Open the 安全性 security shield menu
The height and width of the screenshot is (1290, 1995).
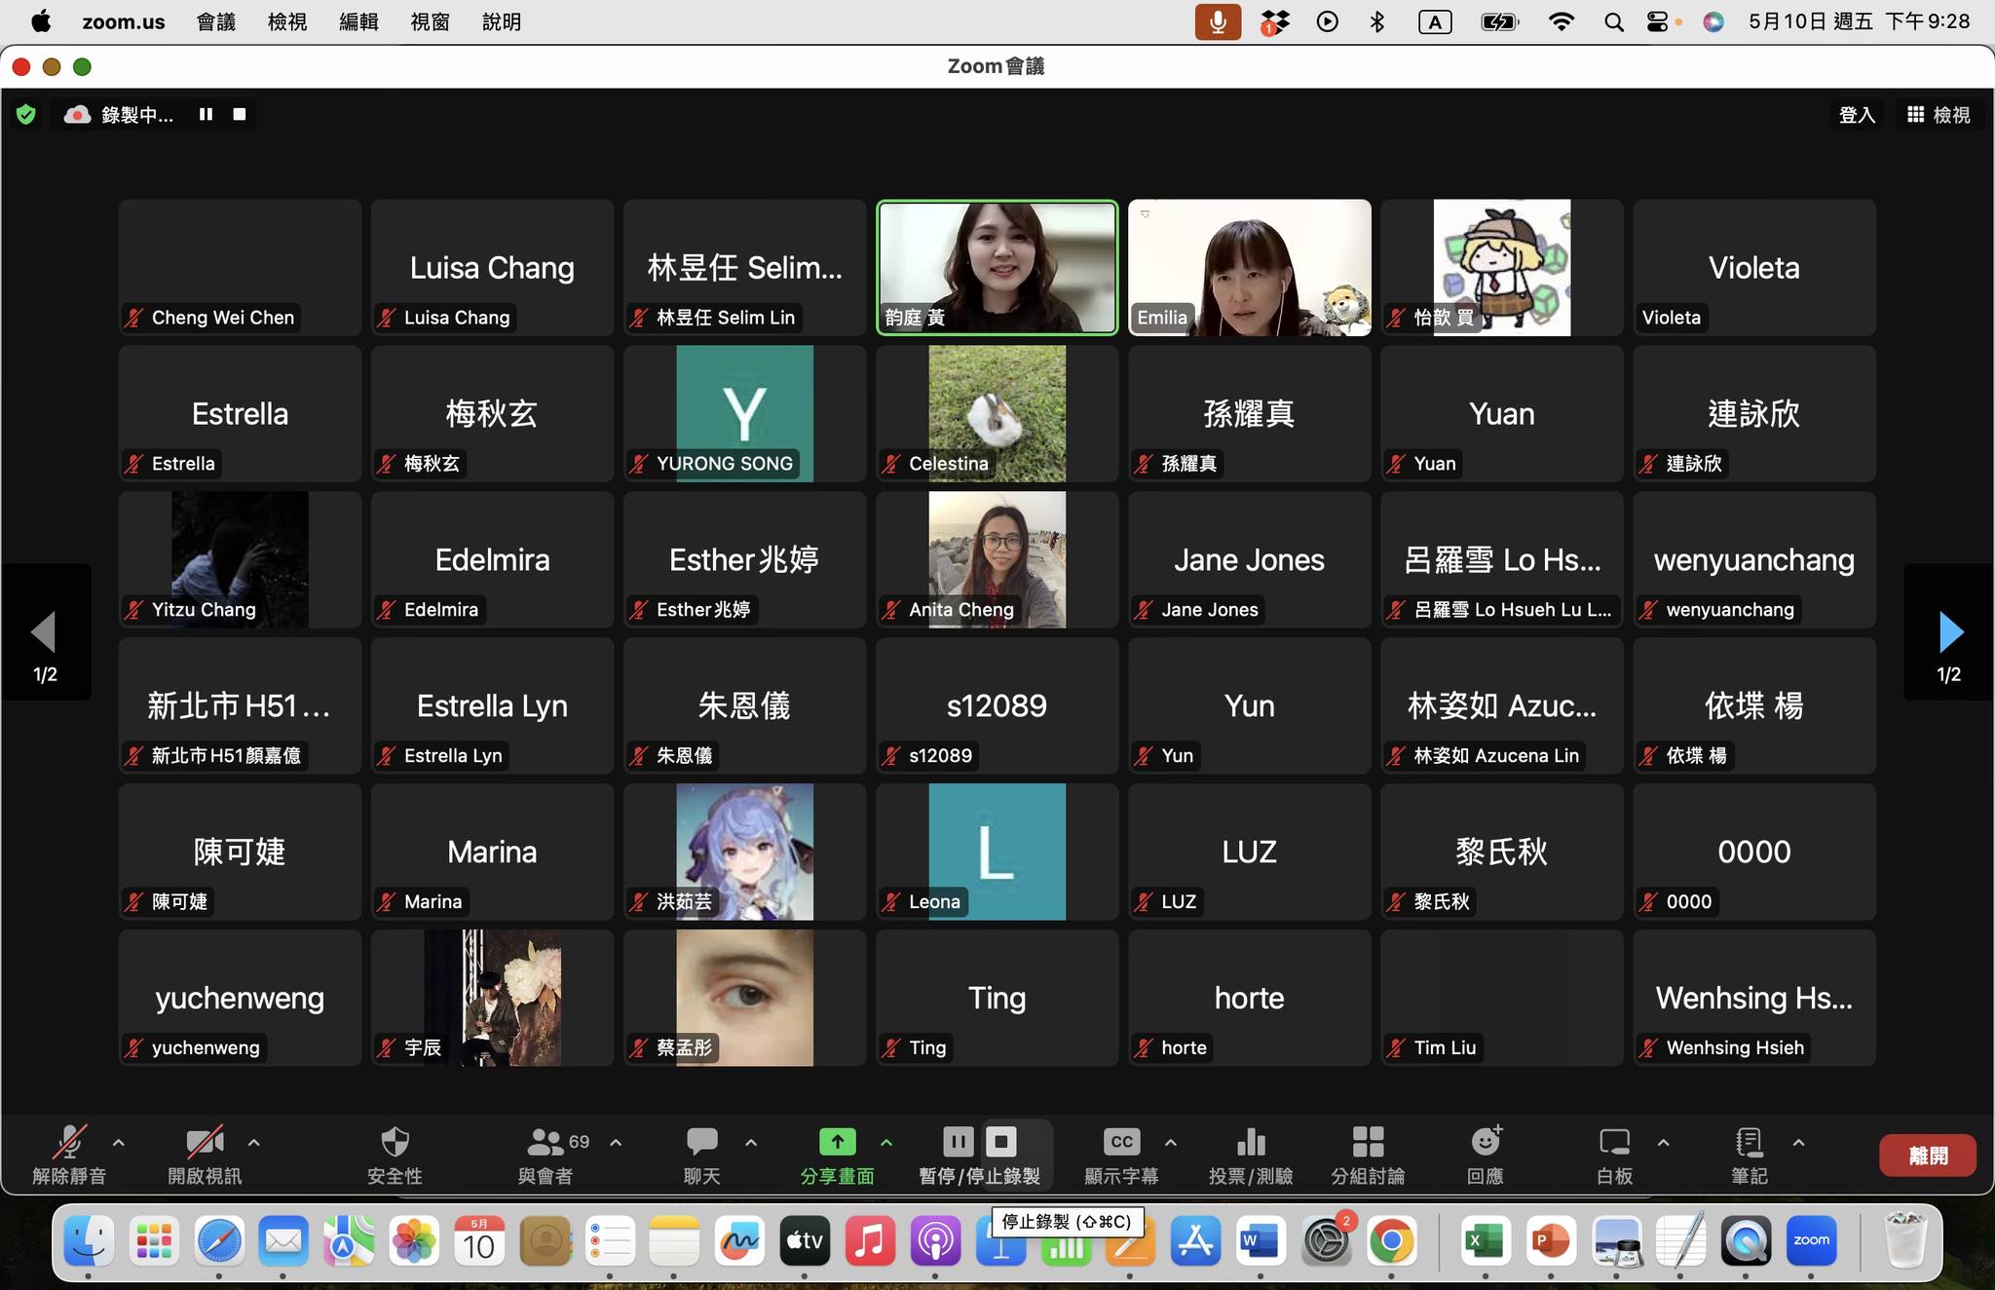[395, 1156]
